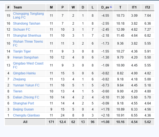Screen dimensions: 159x137
Task: Open Chongqing Tongliang Long FC team link
Action: (29, 16)
